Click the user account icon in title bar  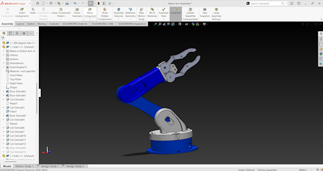click(x=292, y=3)
